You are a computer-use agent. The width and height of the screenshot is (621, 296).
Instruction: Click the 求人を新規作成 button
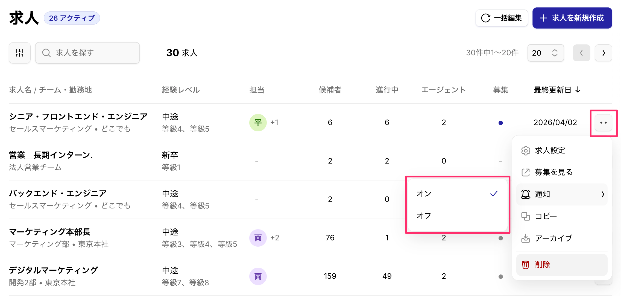click(x=572, y=18)
